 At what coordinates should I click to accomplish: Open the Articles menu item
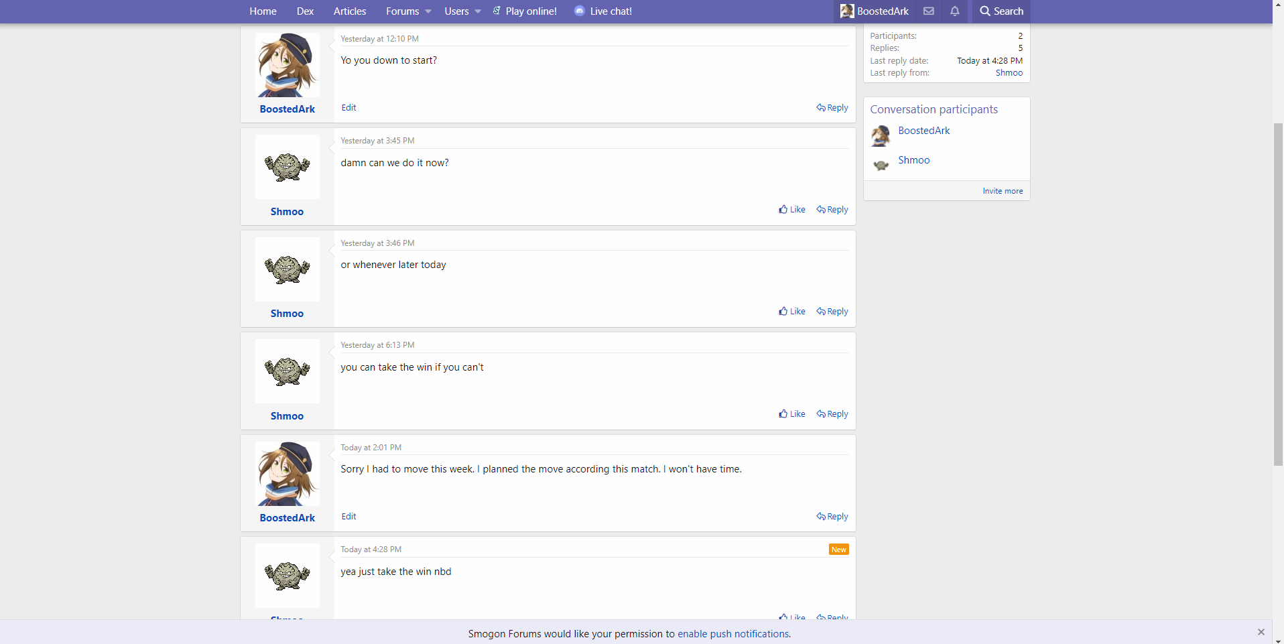pos(350,11)
